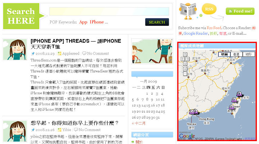Screen dimensions: 259x144
Task: Switch map to 衛星 satellite view
Action: click(236, 54)
